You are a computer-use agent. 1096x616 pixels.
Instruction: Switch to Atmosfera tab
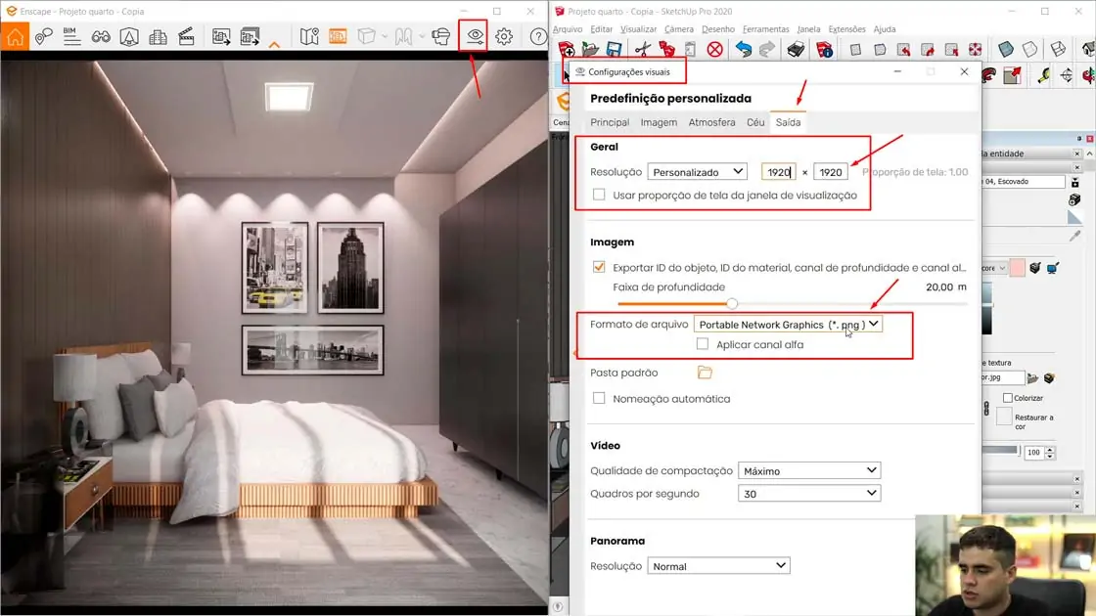pyautogui.click(x=711, y=122)
